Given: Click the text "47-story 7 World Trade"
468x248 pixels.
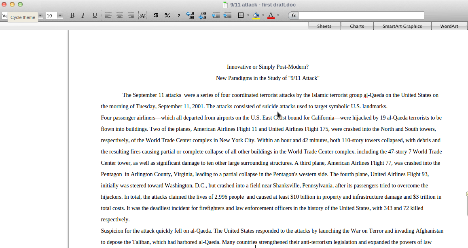Looking at the screenshot, I should pos(415,152).
